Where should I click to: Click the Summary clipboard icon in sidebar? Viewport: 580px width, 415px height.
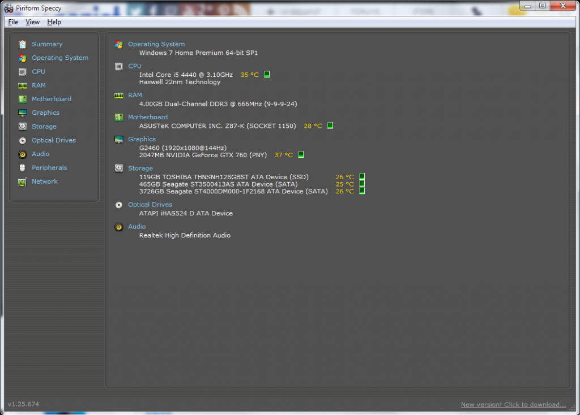pos(23,44)
